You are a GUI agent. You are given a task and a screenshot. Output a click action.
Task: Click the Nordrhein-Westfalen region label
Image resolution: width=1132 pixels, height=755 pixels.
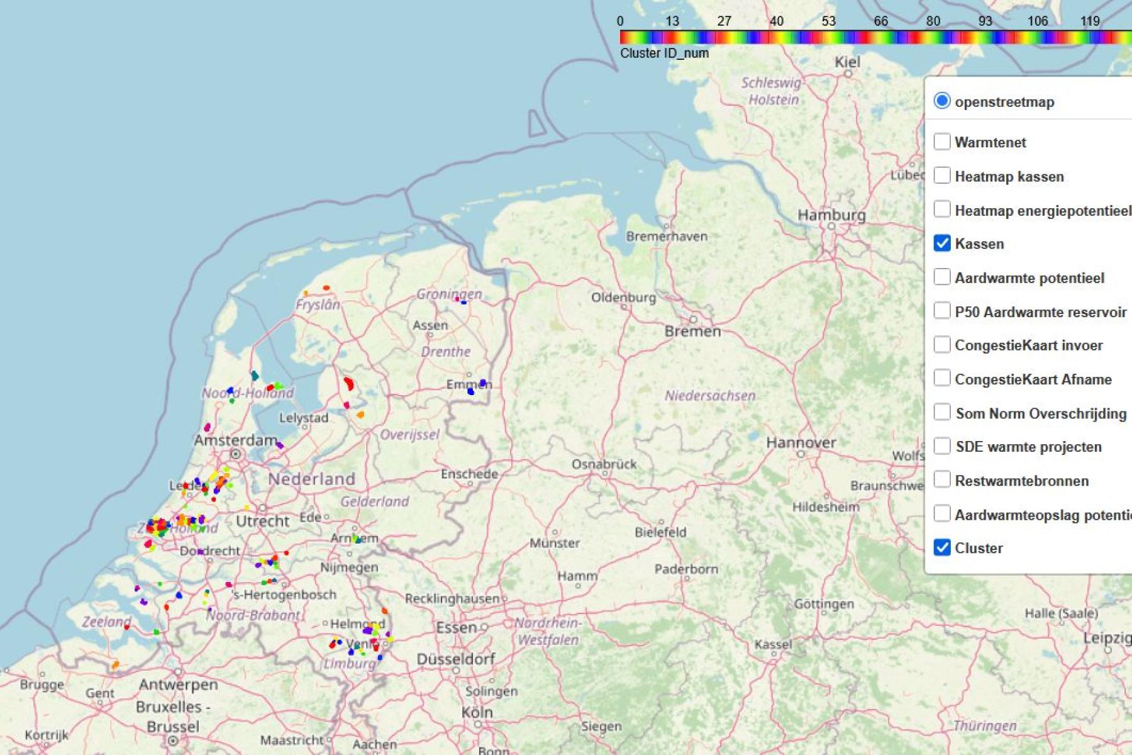(x=548, y=631)
